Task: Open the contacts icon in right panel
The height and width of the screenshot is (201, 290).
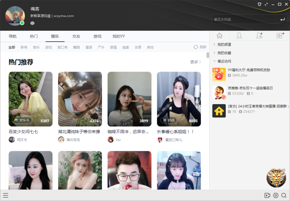Action: [x=239, y=35]
